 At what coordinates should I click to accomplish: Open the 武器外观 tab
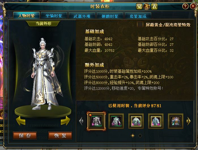82,16
